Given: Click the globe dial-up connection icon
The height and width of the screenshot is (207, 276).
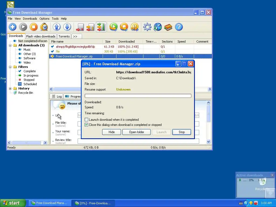Looking at the screenshot, I should coord(158,27).
